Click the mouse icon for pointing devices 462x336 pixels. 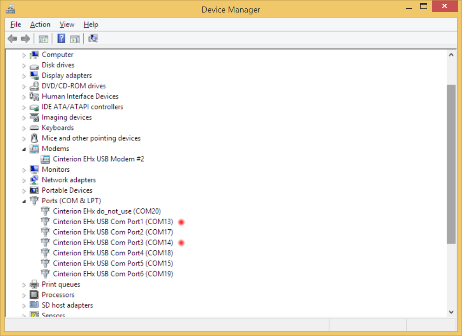click(x=34, y=138)
